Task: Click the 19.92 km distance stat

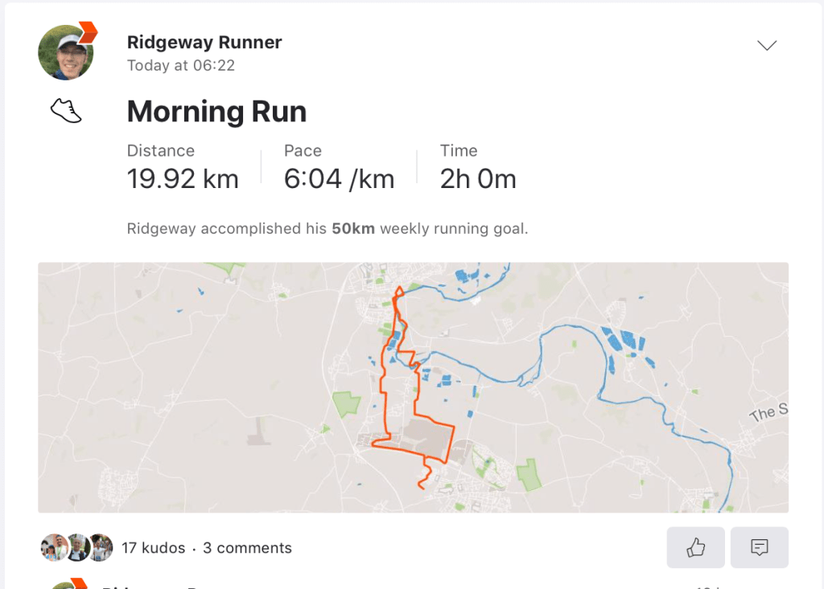Action: (x=183, y=178)
